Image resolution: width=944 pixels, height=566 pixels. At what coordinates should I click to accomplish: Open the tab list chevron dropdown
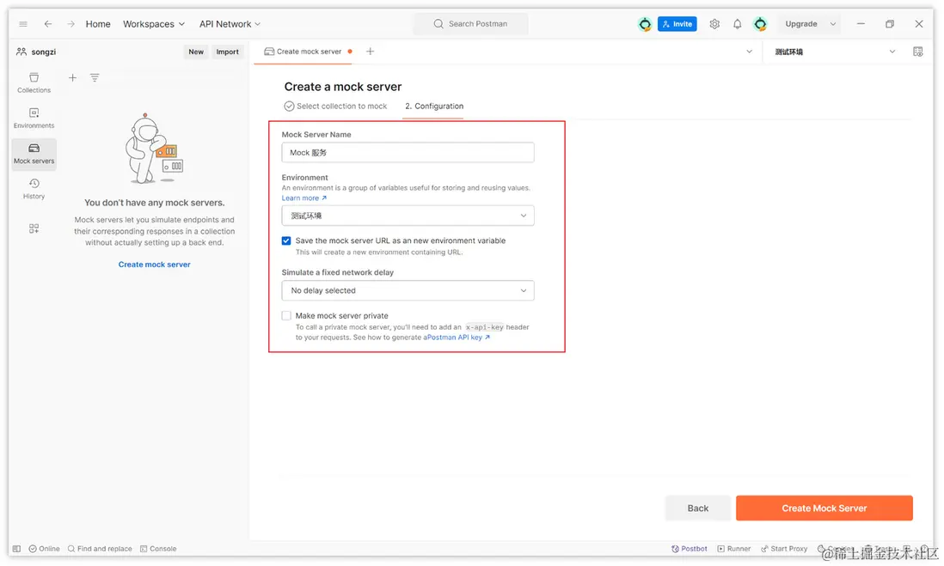[x=750, y=52]
